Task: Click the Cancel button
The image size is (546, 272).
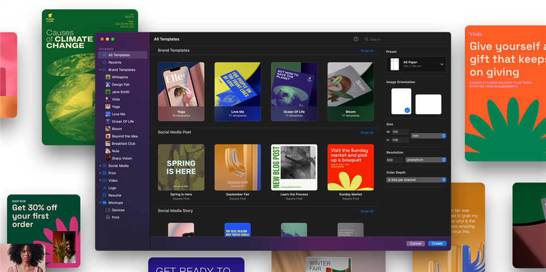Action: [x=416, y=244]
